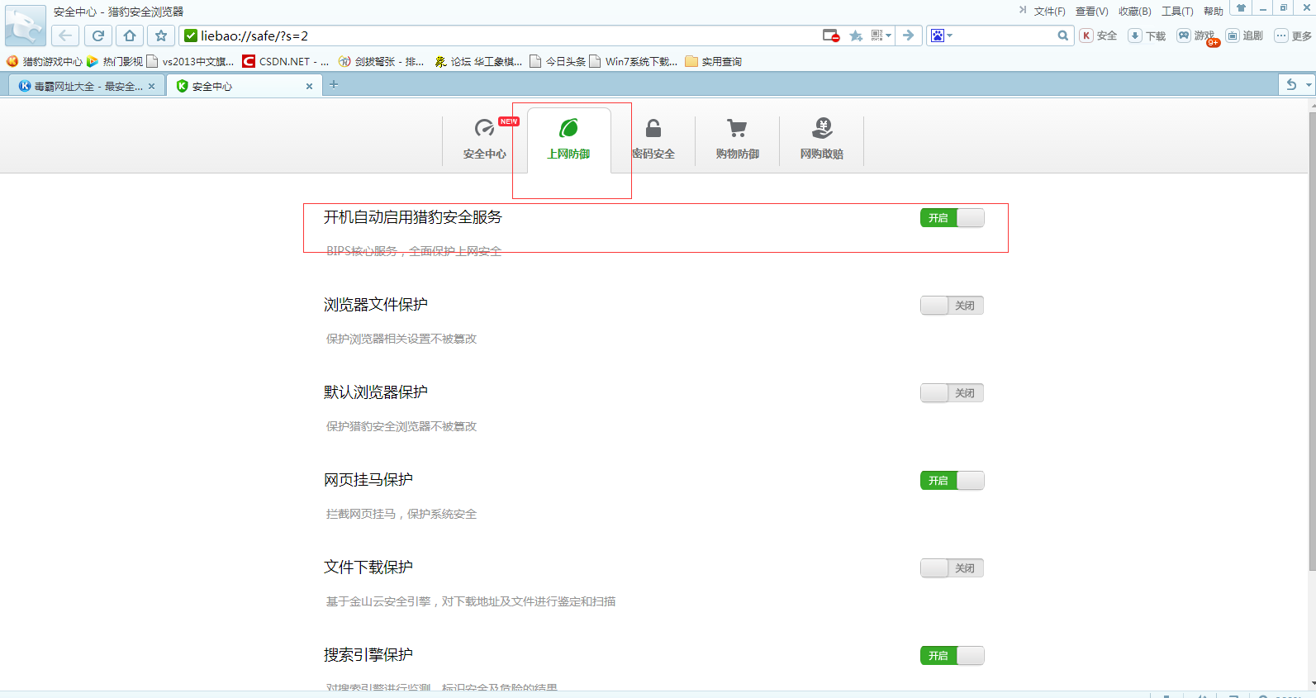Screen dimensions: 1316x698
Task: Open the 安全 security toolbar button
Action: (1099, 36)
